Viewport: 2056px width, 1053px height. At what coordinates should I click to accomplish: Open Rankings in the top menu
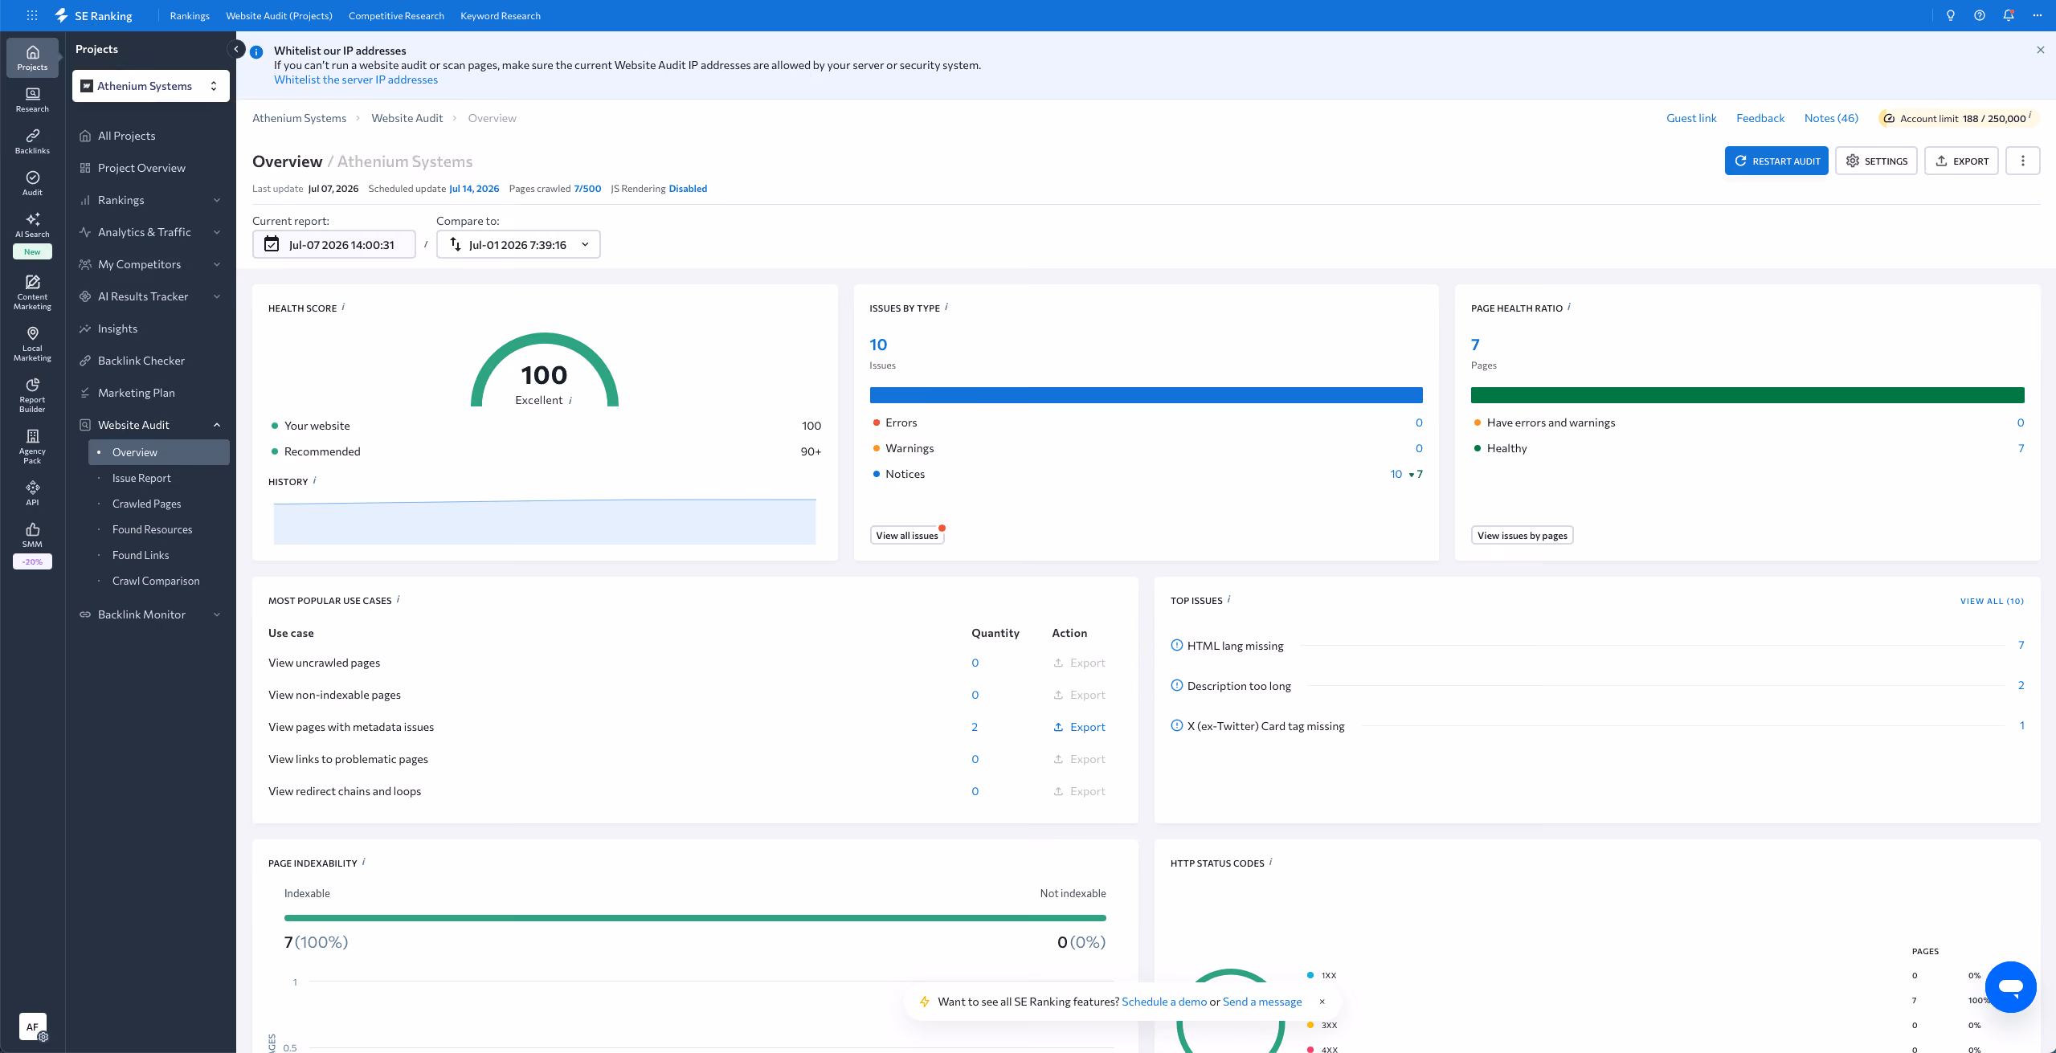tap(190, 15)
